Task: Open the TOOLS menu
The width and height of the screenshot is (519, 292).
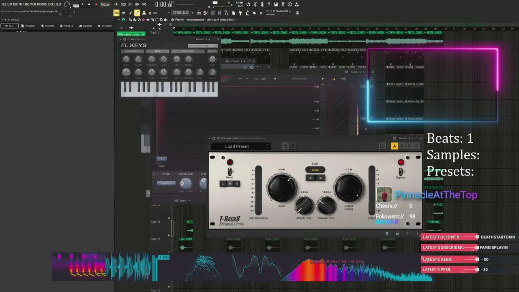Action: pyautogui.click(x=51, y=4)
